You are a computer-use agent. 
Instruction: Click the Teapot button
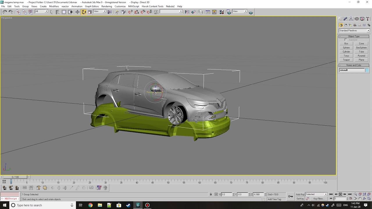[346, 60]
